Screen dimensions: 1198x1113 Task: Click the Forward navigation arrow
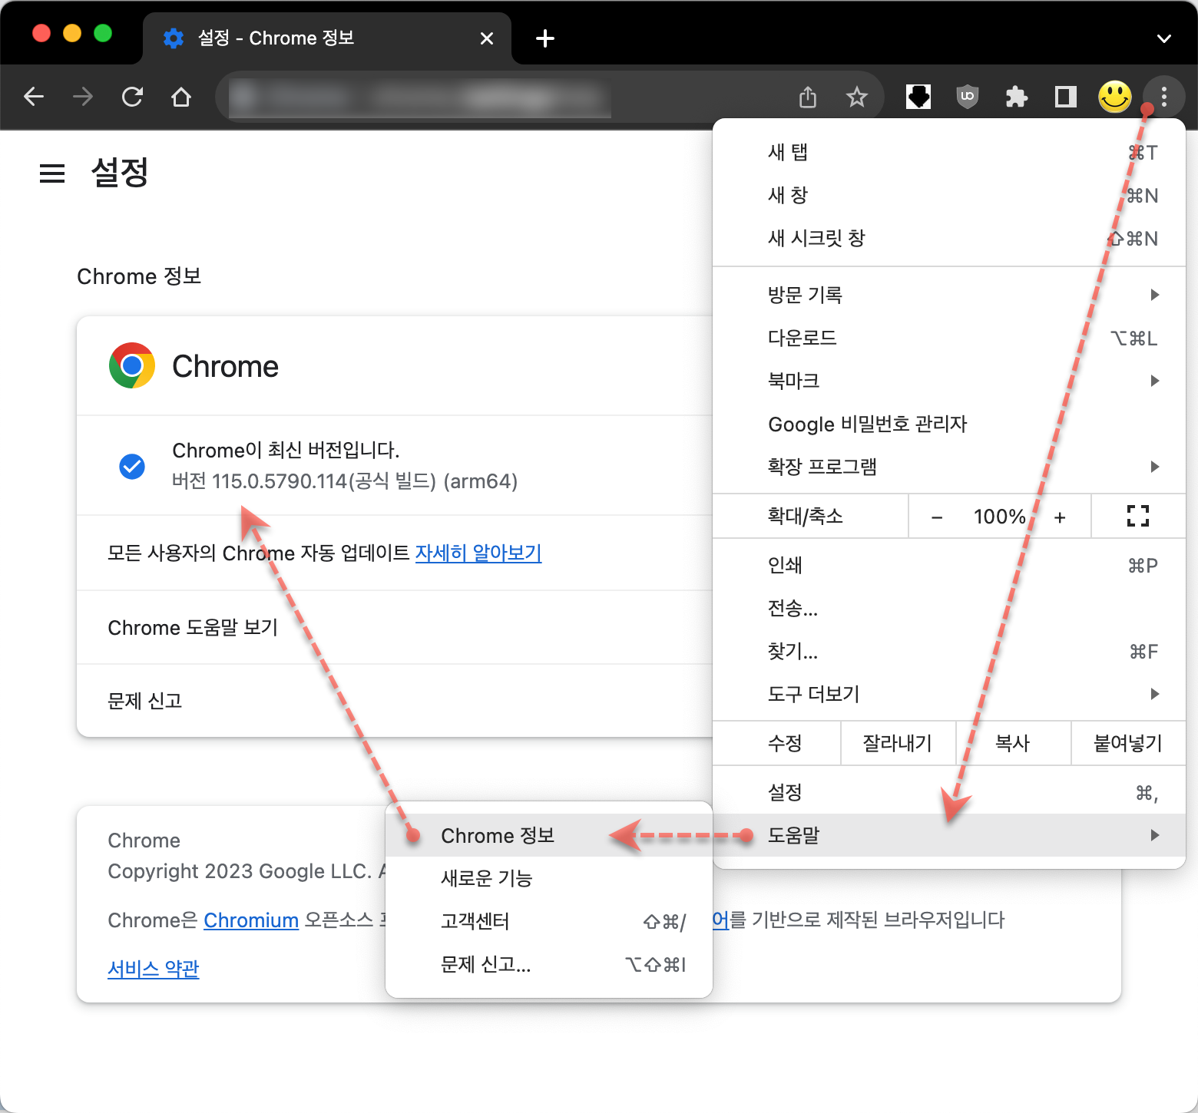click(x=83, y=97)
